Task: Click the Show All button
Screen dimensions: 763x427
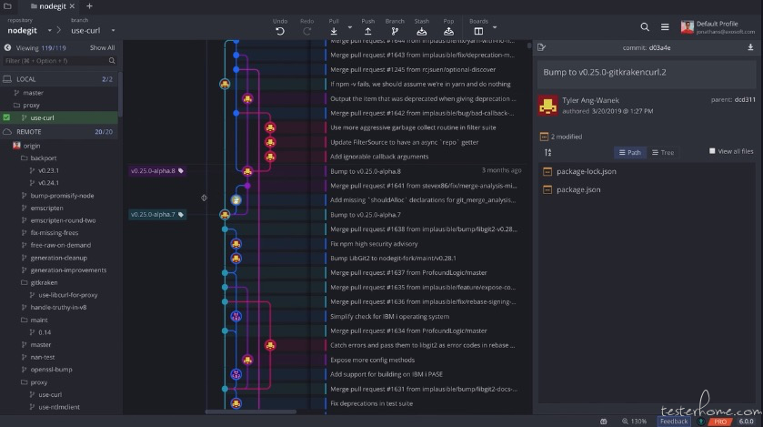Action: [x=102, y=47]
